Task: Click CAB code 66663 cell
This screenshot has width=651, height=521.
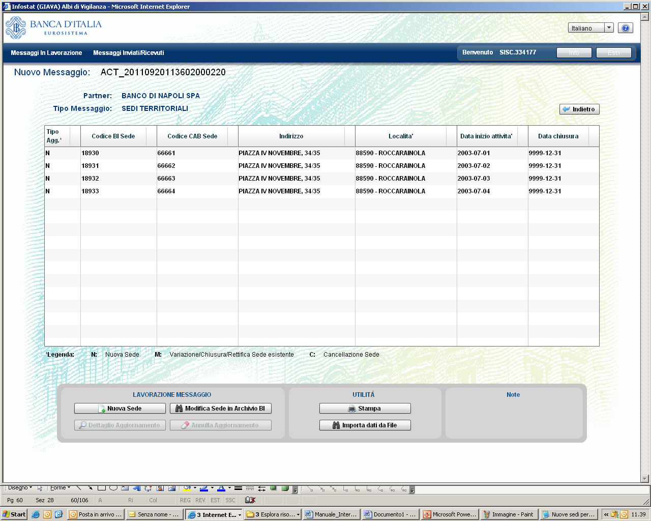Action: pyautogui.click(x=197, y=179)
